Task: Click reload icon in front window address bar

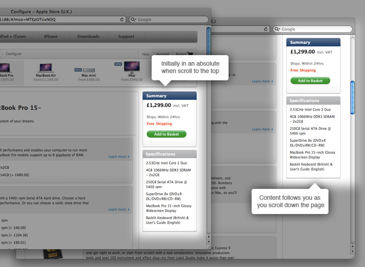Action: tap(122, 20)
